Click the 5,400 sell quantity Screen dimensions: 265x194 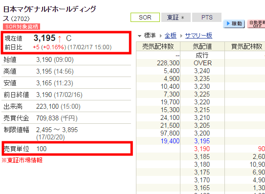coord(172,71)
